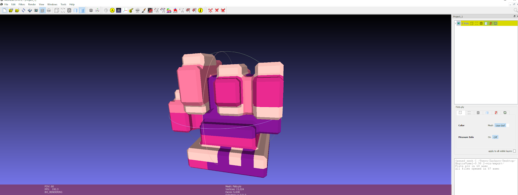Switch to selection tab under Fists.ply
Screen dimensions: 518x195
click(496, 112)
